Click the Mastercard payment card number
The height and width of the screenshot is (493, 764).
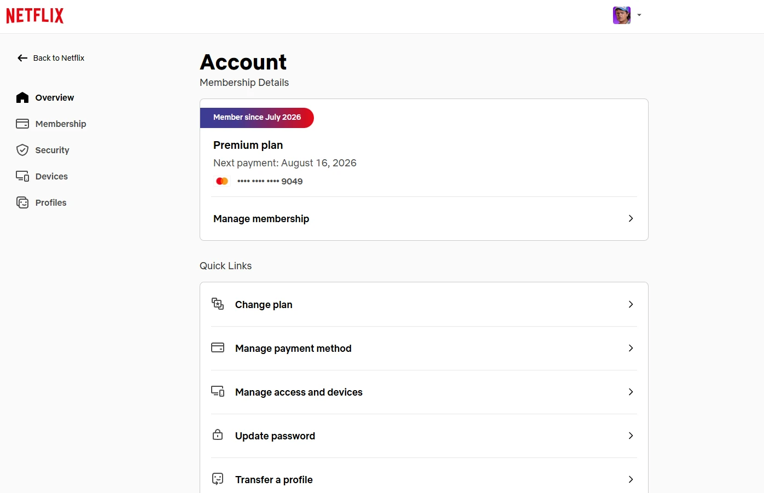270,181
